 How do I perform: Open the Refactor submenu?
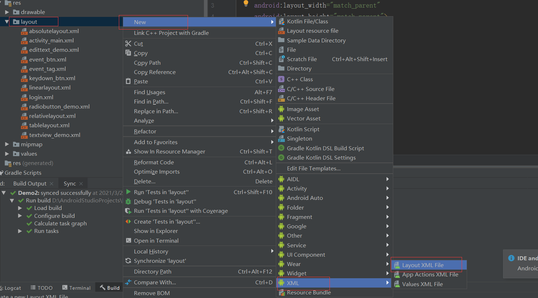[199, 132]
